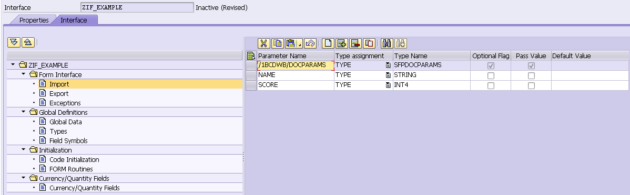Collapse the Initialization folder node
630x195 pixels.
pos(23,150)
